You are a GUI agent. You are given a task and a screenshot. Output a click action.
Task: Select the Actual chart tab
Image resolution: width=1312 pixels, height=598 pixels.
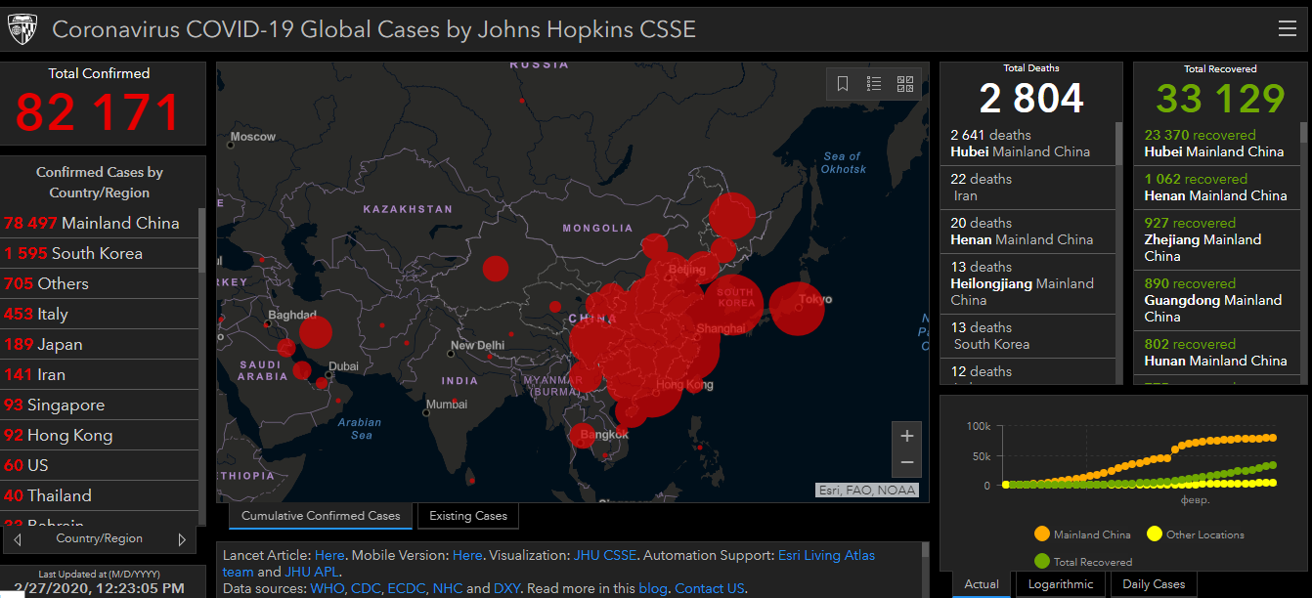click(982, 584)
